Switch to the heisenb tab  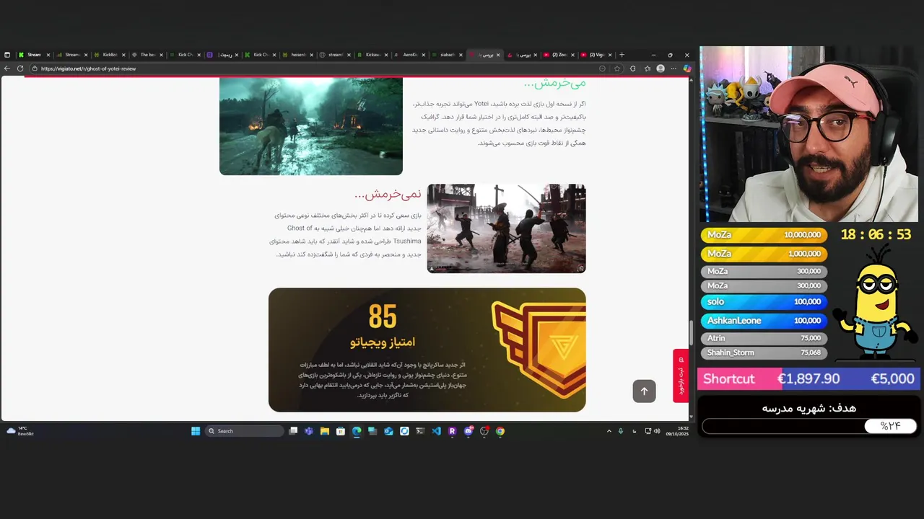click(297, 55)
